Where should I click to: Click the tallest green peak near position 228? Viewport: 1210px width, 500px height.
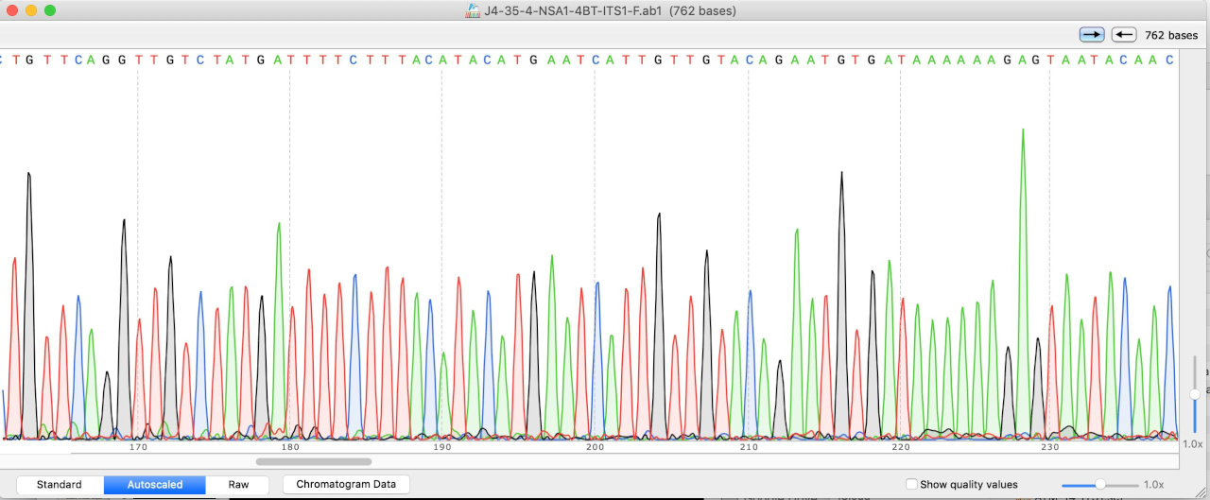pos(1022,132)
